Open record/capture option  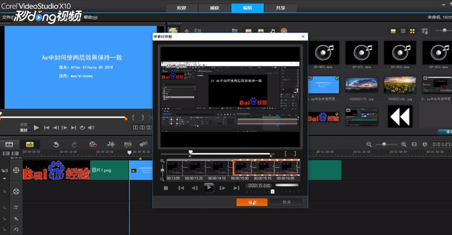coord(93,145)
